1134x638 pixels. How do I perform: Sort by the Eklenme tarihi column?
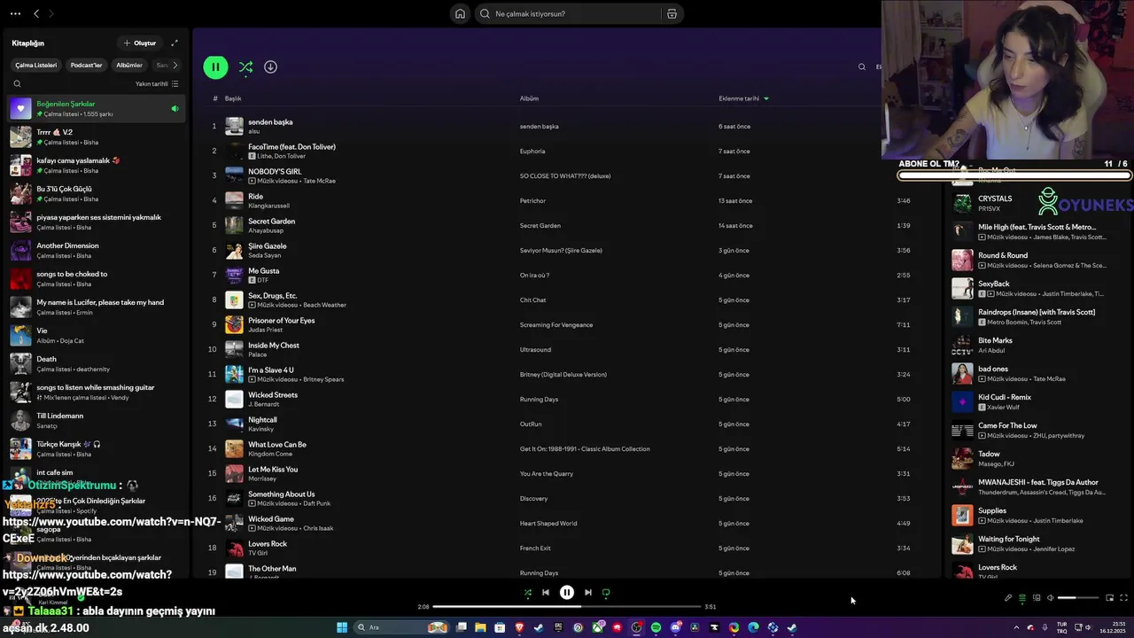pos(743,98)
